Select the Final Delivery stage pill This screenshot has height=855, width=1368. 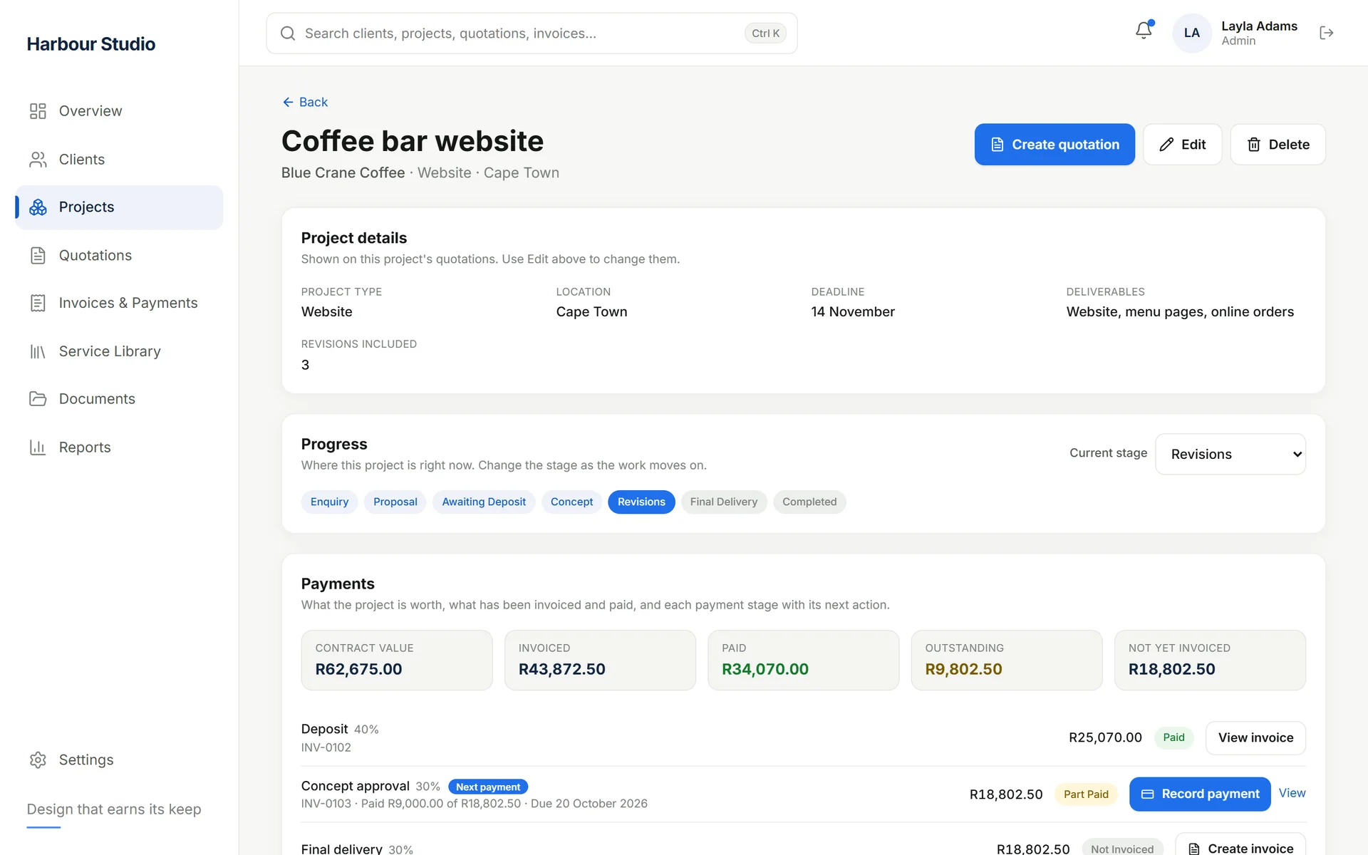[x=724, y=502]
